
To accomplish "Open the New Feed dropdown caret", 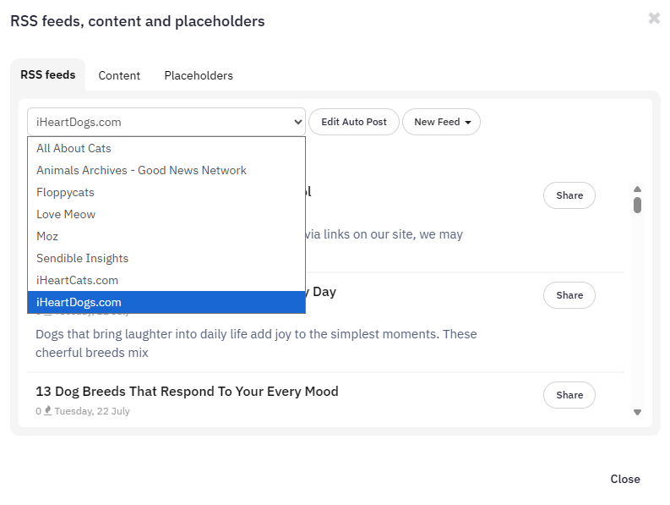I will click(x=468, y=123).
